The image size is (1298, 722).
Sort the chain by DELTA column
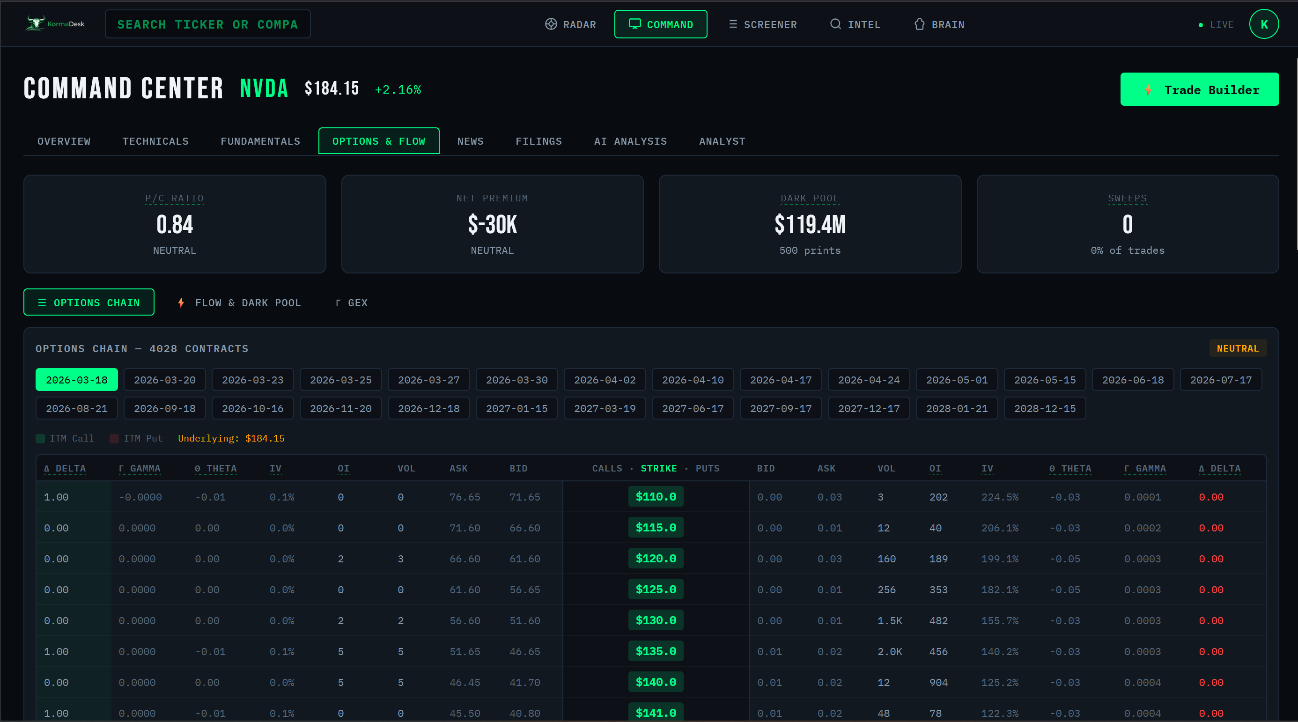point(65,469)
